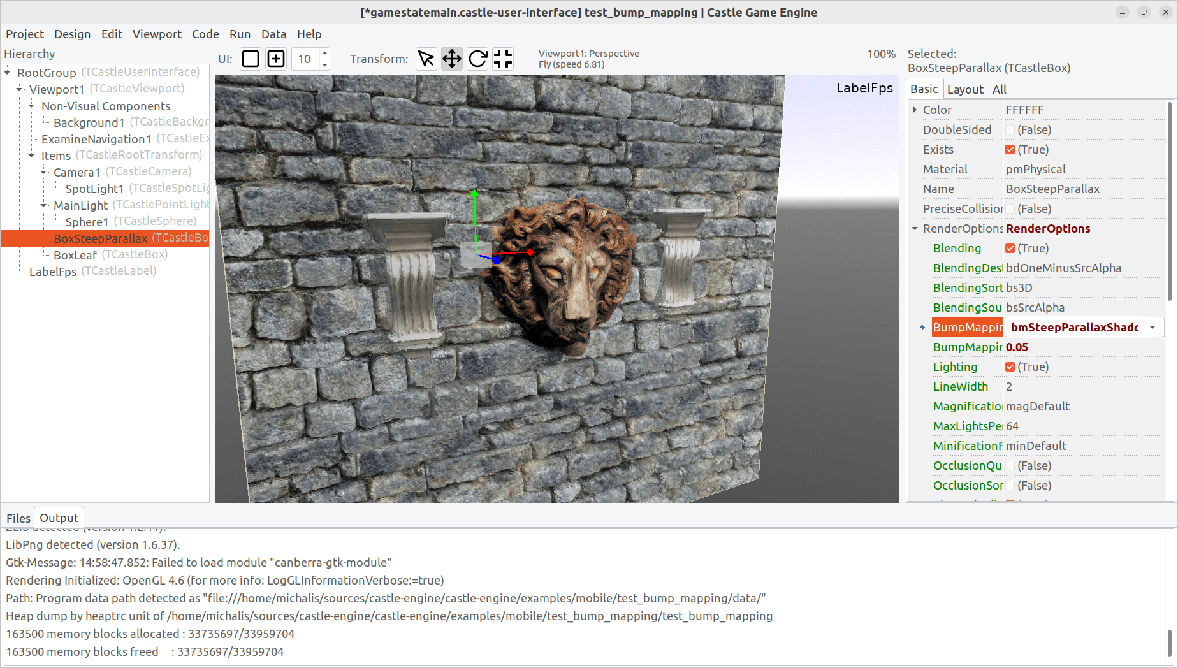Image resolution: width=1178 pixels, height=668 pixels.
Task: Expand the Color property row
Action: pyautogui.click(x=915, y=110)
